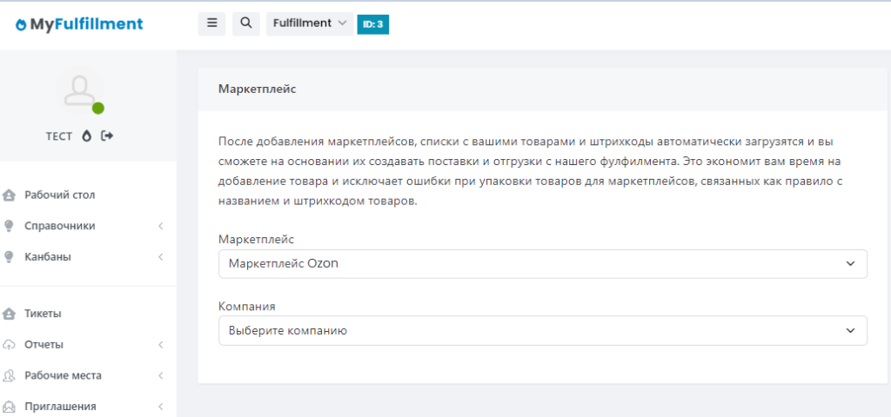Open the Выберите компанию dropdown

(542, 330)
